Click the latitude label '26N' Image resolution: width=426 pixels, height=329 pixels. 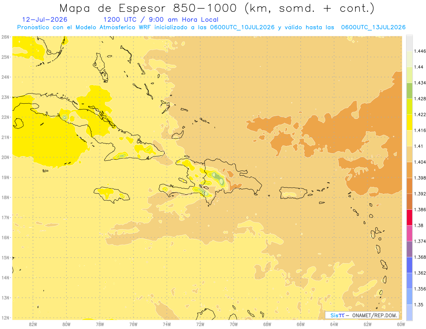[x=5, y=37]
